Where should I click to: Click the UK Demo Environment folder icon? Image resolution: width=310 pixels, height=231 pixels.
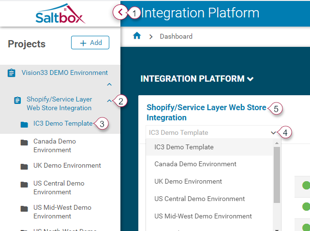tap(24, 167)
